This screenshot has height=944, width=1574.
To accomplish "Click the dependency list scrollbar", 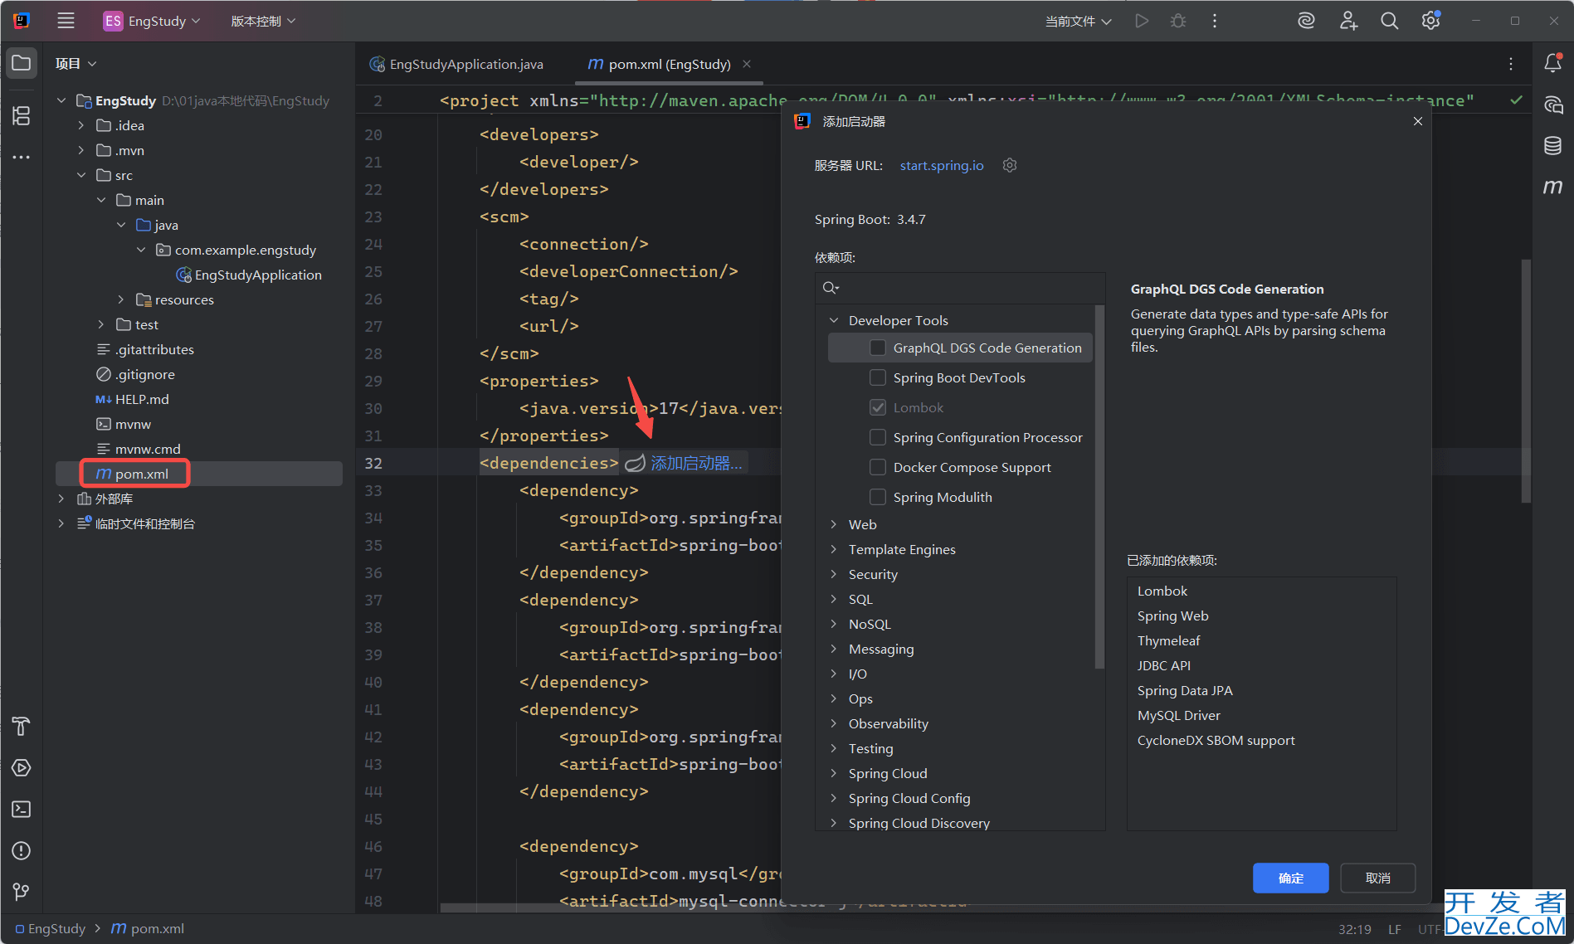I will pyautogui.click(x=1099, y=487).
